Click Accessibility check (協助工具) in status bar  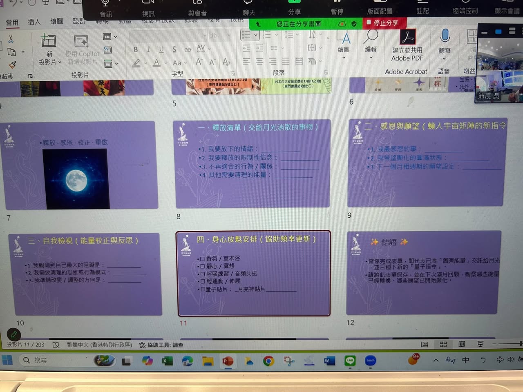coord(161,345)
